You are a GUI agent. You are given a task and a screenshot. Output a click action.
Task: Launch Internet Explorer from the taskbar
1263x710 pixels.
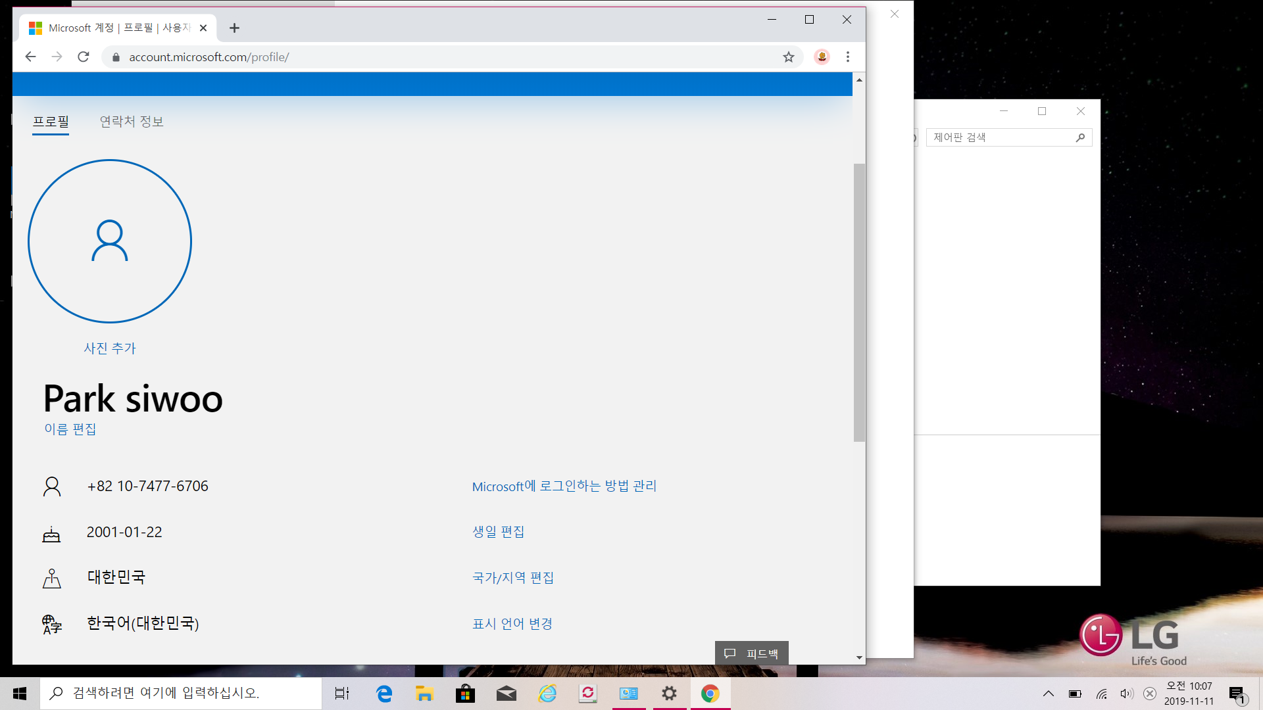[547, 693]
